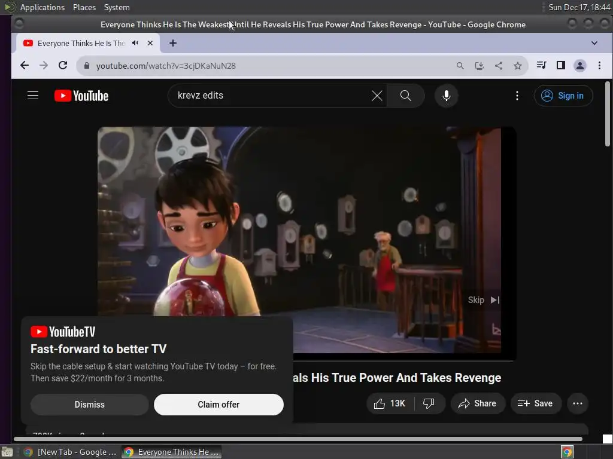This screenshot has height=459, width=613.
Task: Click Claim offer button
Action: click(219, 405)
